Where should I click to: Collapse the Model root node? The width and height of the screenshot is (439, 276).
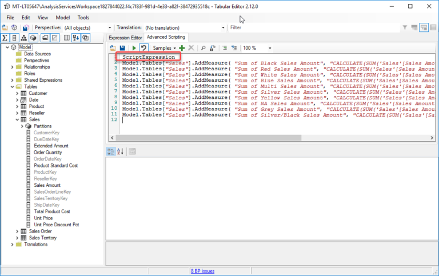point(7,47)
